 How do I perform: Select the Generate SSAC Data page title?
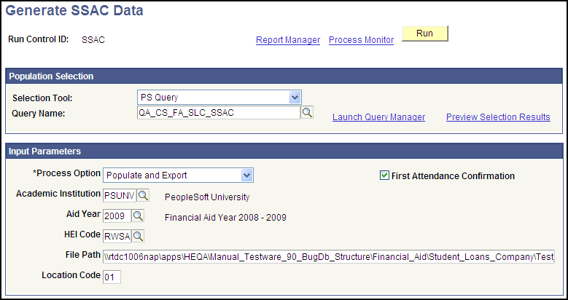pos(74,11)
